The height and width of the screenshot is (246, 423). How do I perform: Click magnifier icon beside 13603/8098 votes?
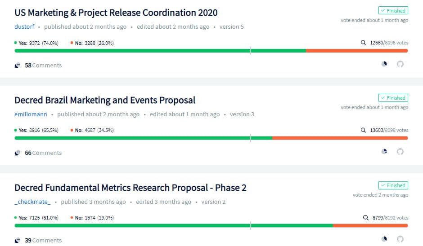364,130
